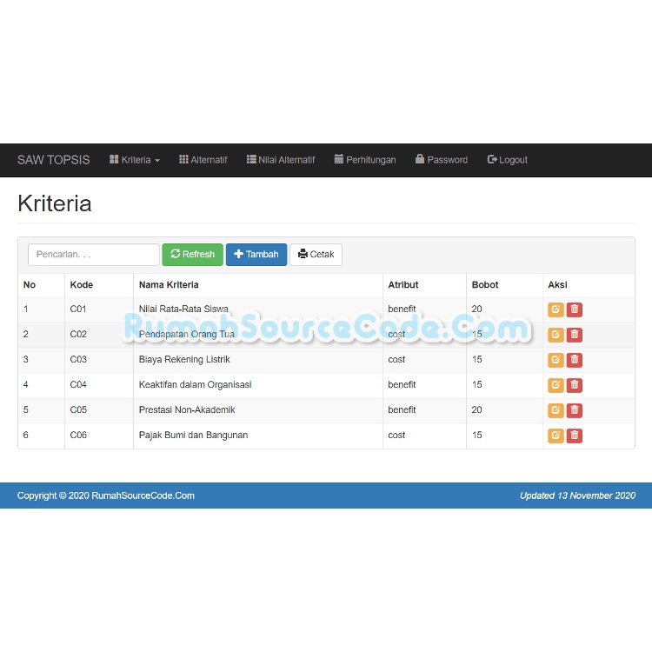Select the Aksi column header

(x=557, y=285)
